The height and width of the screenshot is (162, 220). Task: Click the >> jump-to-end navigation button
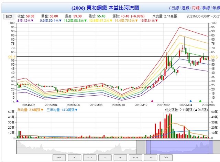tap(166, 157)
